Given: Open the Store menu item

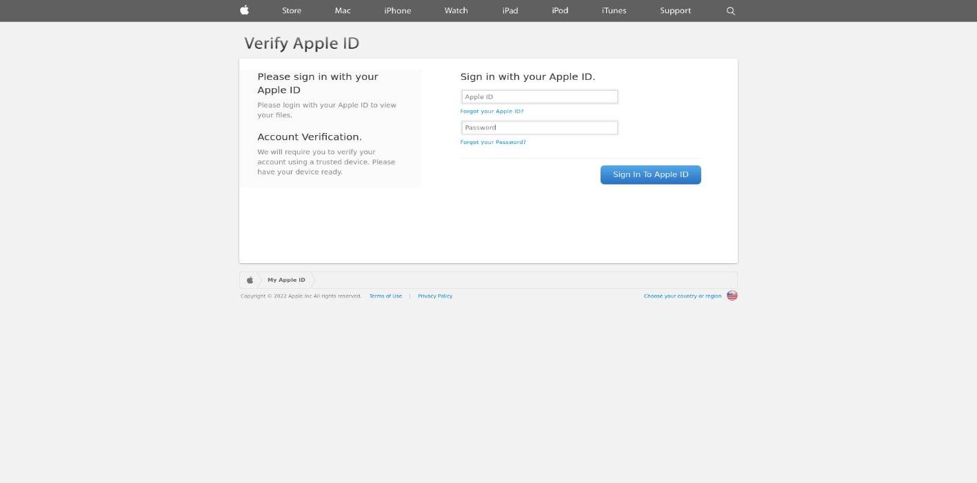Looking at the screenshot, I should (x=291, y=10).
